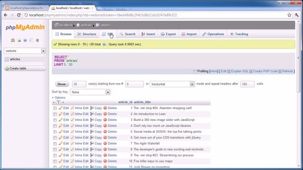Open the Browse tab
Viewport: 303px width, 170px height.
63,34
